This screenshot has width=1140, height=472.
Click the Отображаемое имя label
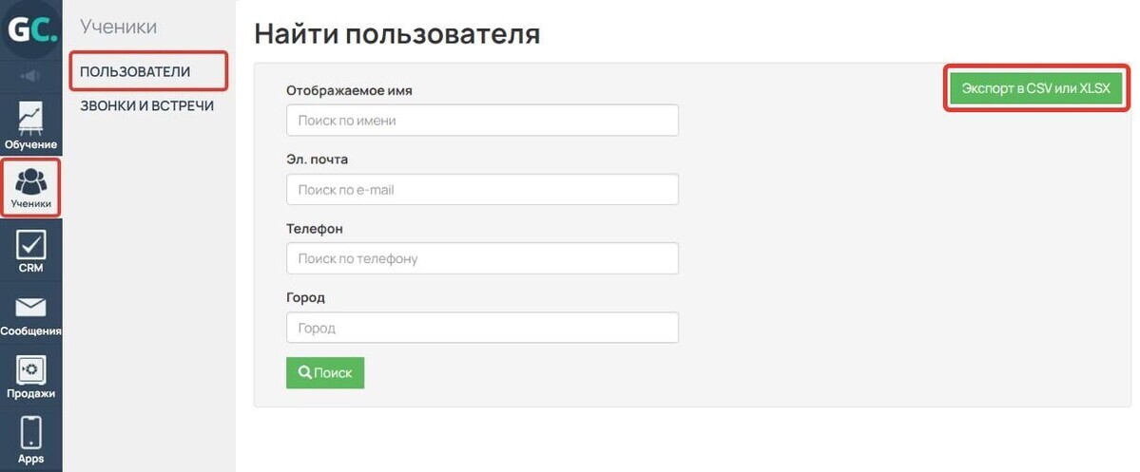click(x=350, y=91)
